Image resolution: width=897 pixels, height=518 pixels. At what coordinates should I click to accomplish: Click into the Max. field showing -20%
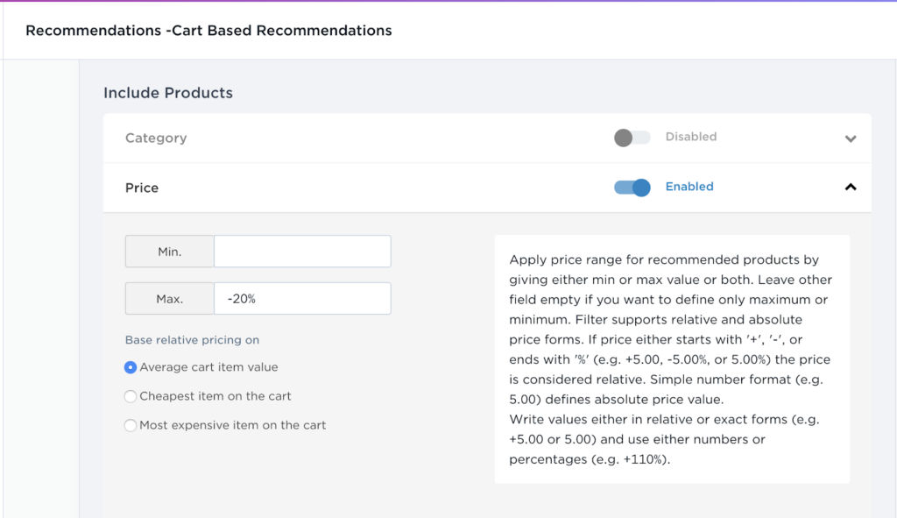[302, 298]
